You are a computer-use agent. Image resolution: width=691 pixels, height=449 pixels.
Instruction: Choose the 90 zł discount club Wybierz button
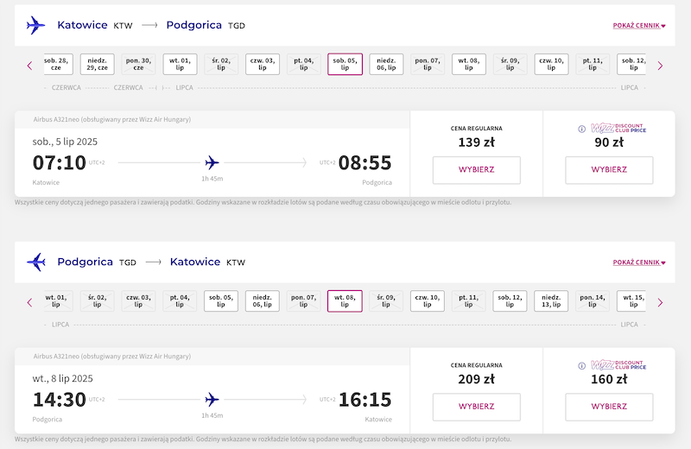tap(609, 169)
